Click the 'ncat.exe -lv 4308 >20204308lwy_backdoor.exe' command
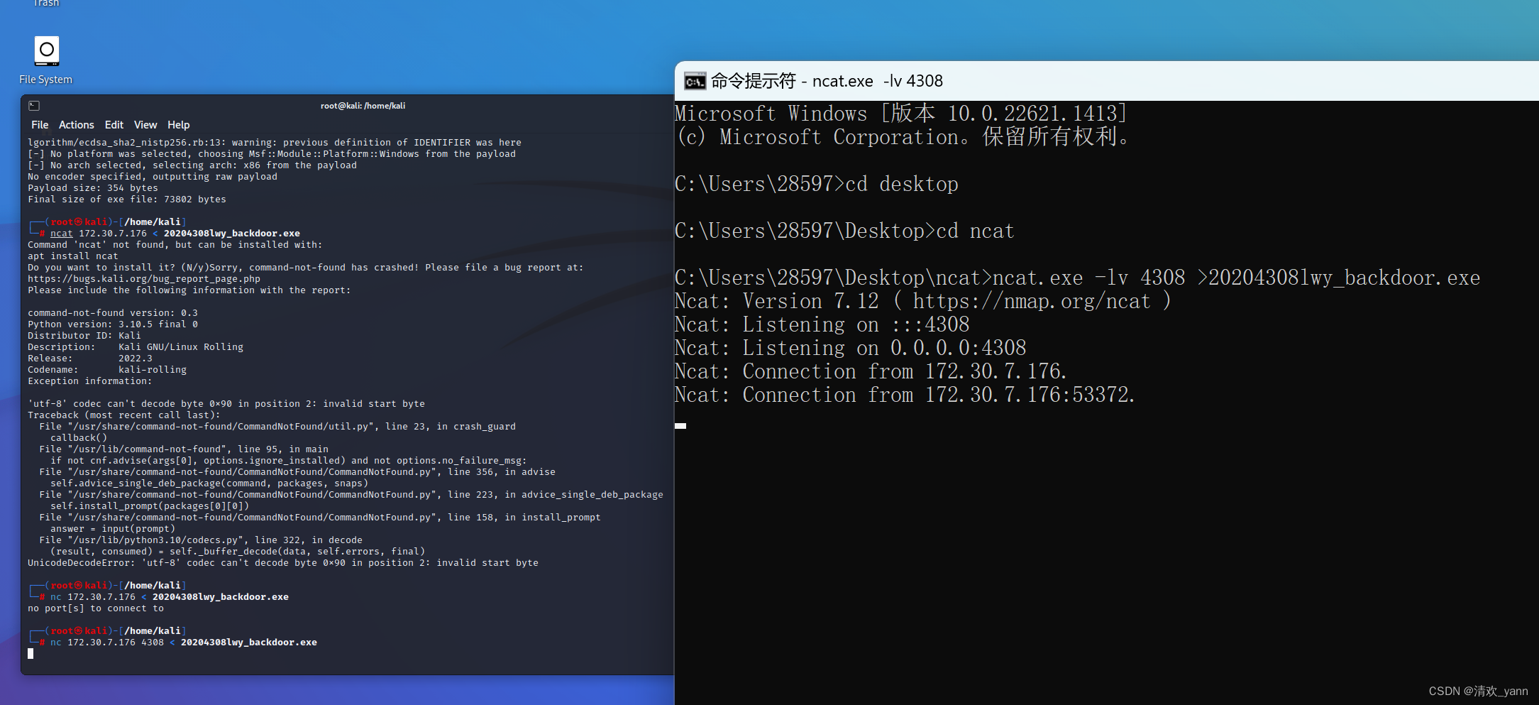The height and width of the screenshot is (705, 1539). pos(1237,278)
